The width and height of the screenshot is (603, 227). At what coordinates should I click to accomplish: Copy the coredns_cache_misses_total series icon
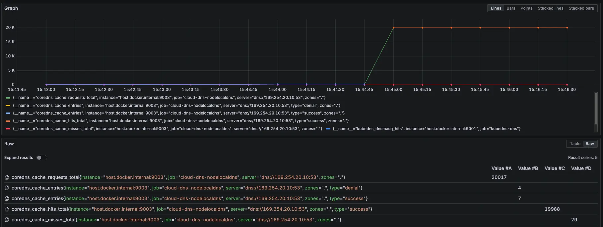7,220
